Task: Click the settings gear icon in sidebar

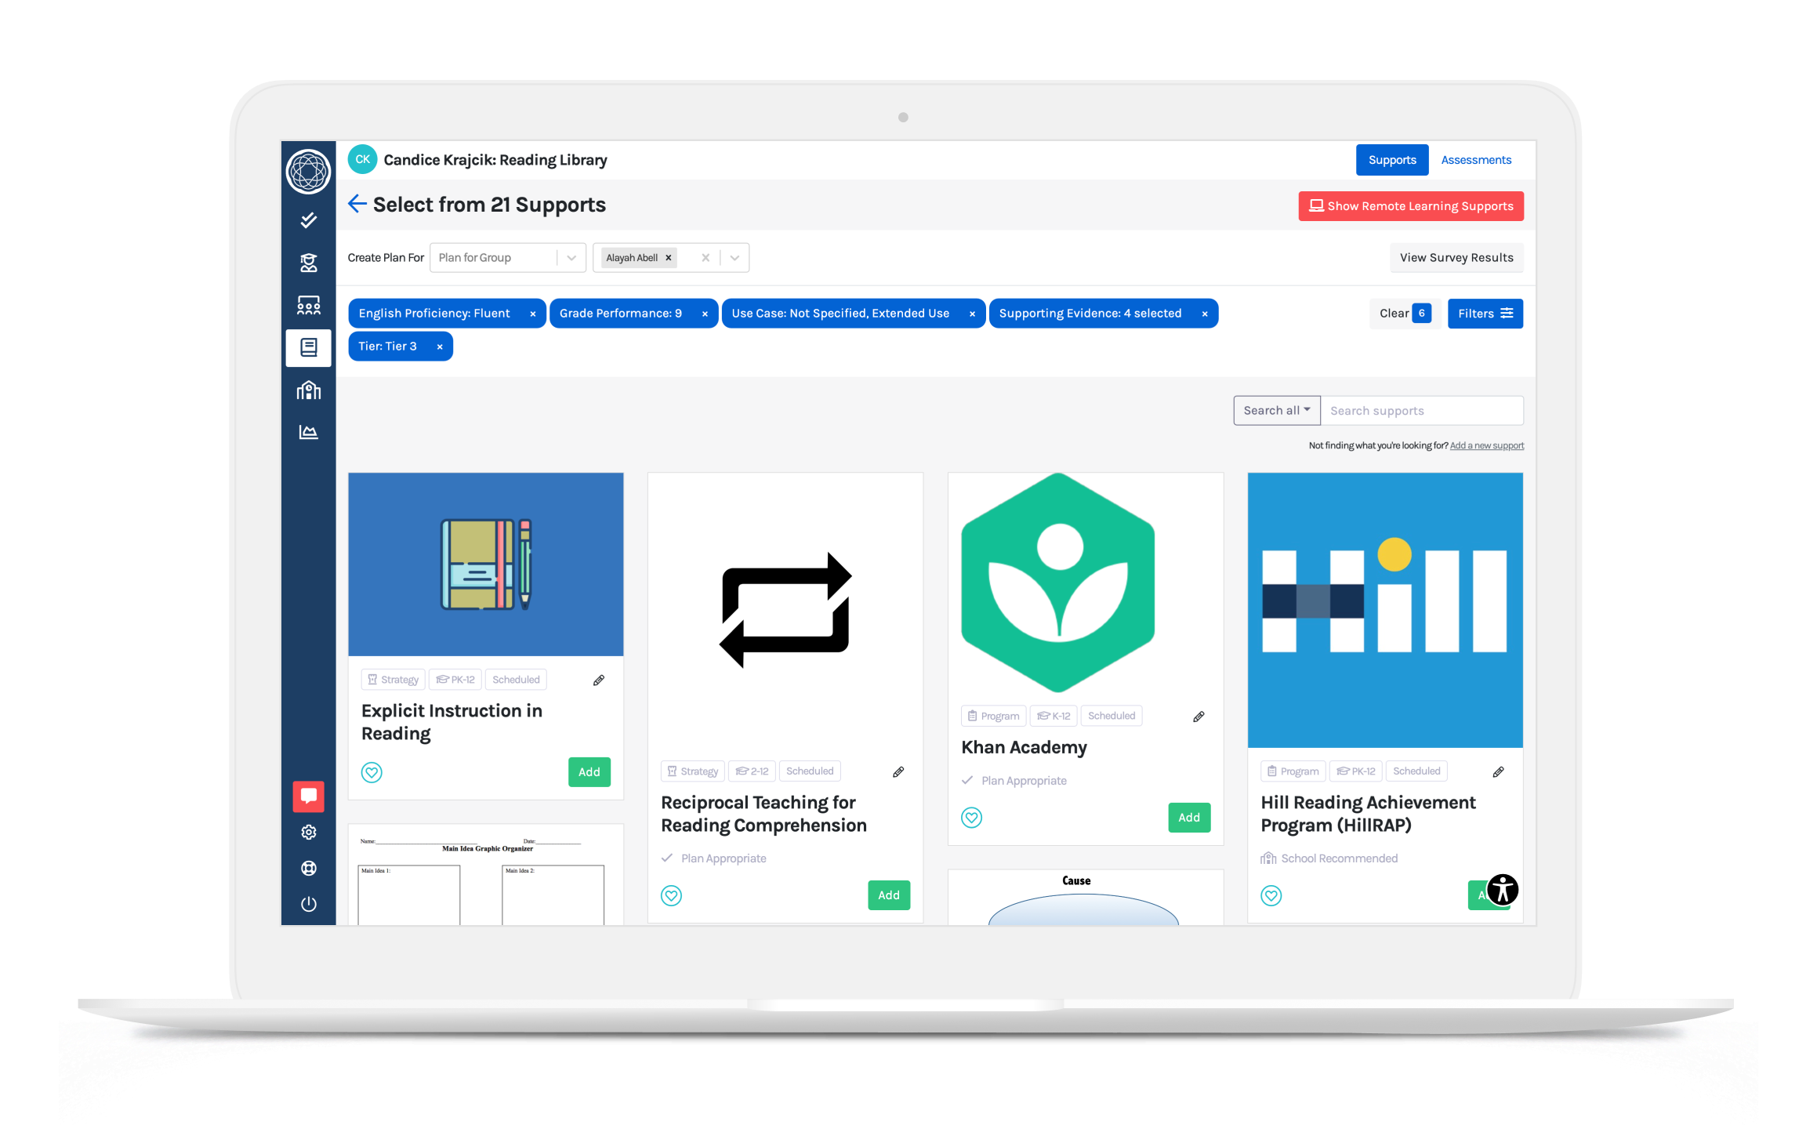Action: click(309, 830)
